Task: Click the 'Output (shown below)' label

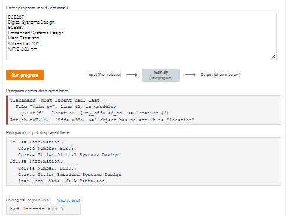Action: click(220, 75)
